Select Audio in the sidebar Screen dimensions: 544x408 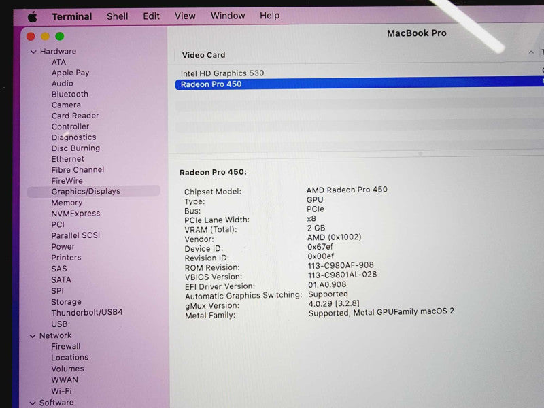[x=63, y=84]
